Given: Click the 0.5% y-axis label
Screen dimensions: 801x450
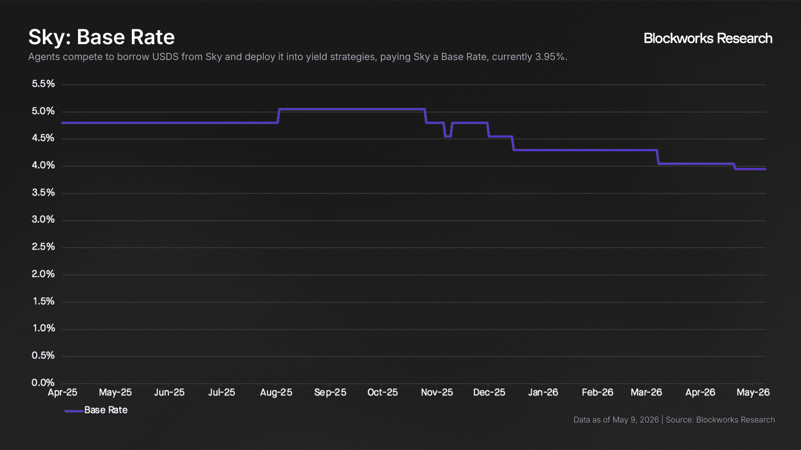Looking at the screenshot, I should click(43, 355).
